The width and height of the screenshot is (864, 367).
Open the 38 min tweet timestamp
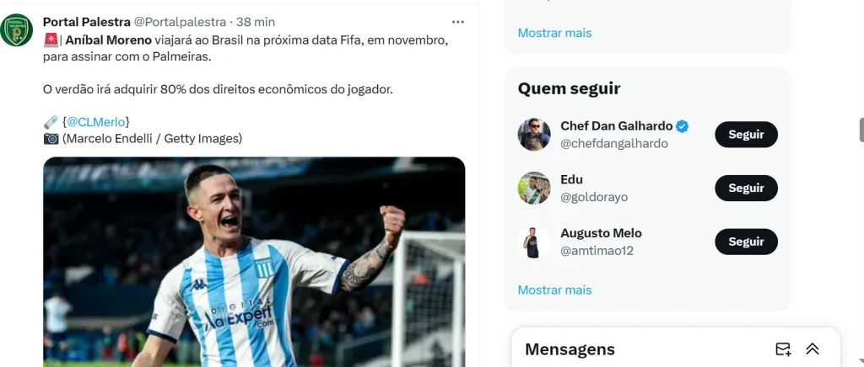click(256, 22)
